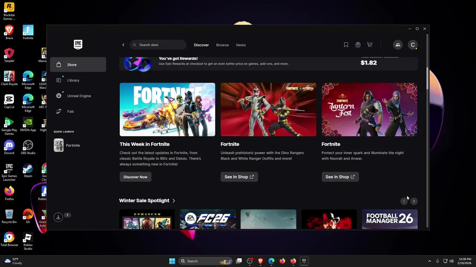Screen dimensions: 476x267
Task: Open Windows Start menu
Action: click(172, 261)
